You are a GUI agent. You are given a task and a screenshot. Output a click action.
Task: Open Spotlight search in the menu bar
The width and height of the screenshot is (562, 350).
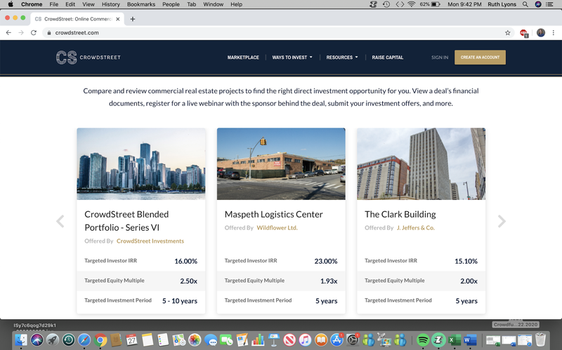coord(525,4)
